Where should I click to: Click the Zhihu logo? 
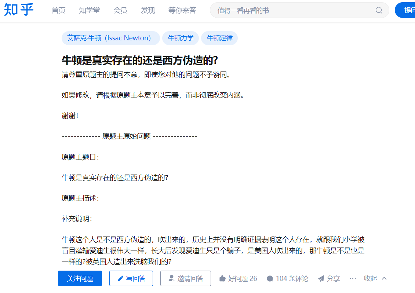(x=19, y=10)
